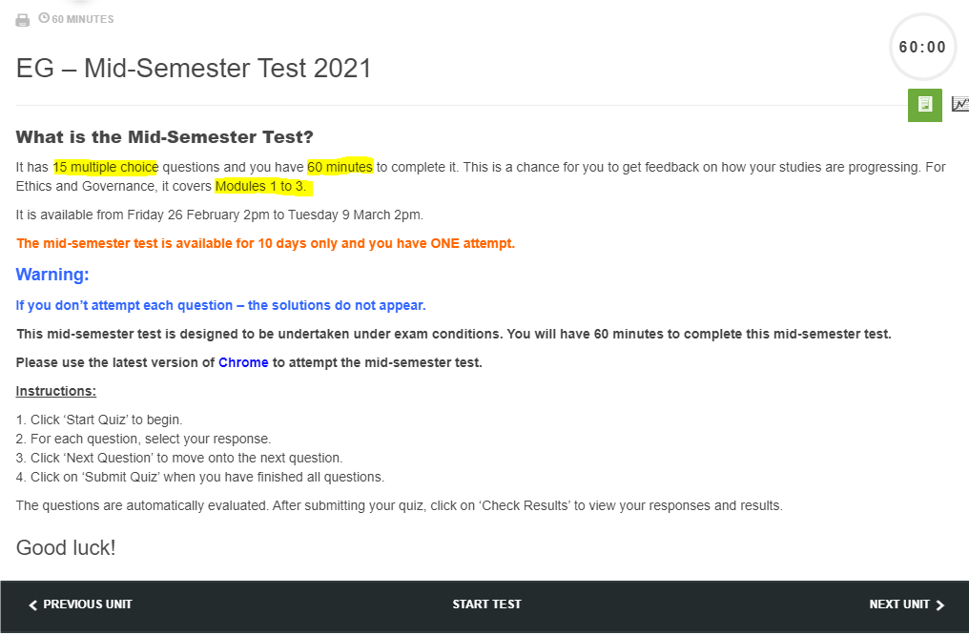The image size is (969, 635).
Task: Open the green notes sheet icon
Action: pyautogui.click(x=924, y=104)
